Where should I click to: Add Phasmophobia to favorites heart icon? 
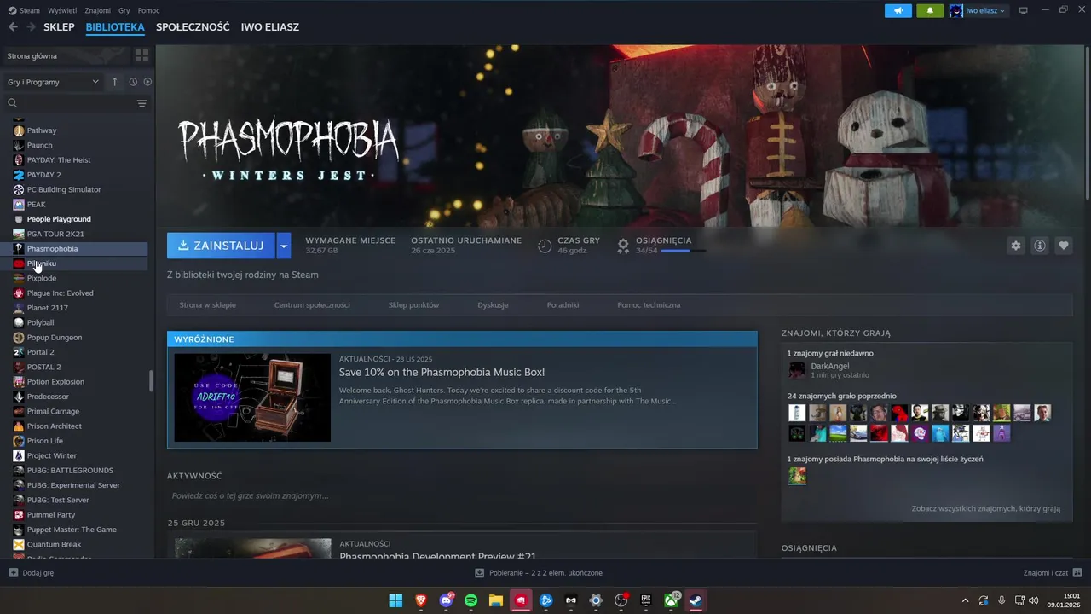tap(1064, 246)
